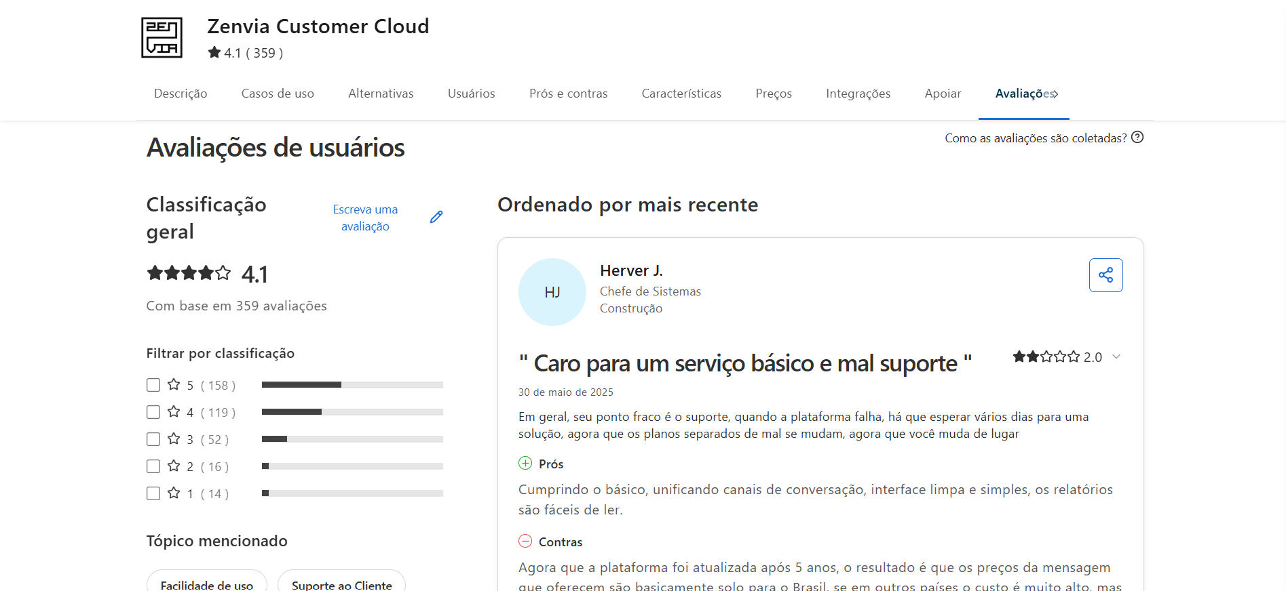Open the Casos de uso tab
Screen dimensions: 1286x591
click(278, 94)
